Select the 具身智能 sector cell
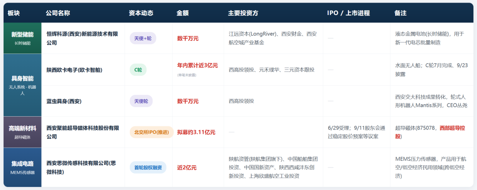This screenshot has height=190, width=477. [23, 85]
